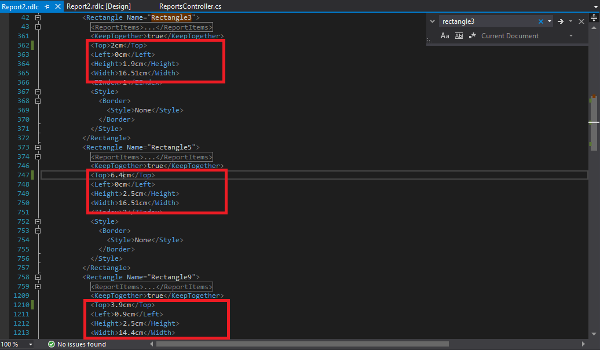Open the search history dropdown
Screen dimensions: 600x350
(x=549, y=21)
